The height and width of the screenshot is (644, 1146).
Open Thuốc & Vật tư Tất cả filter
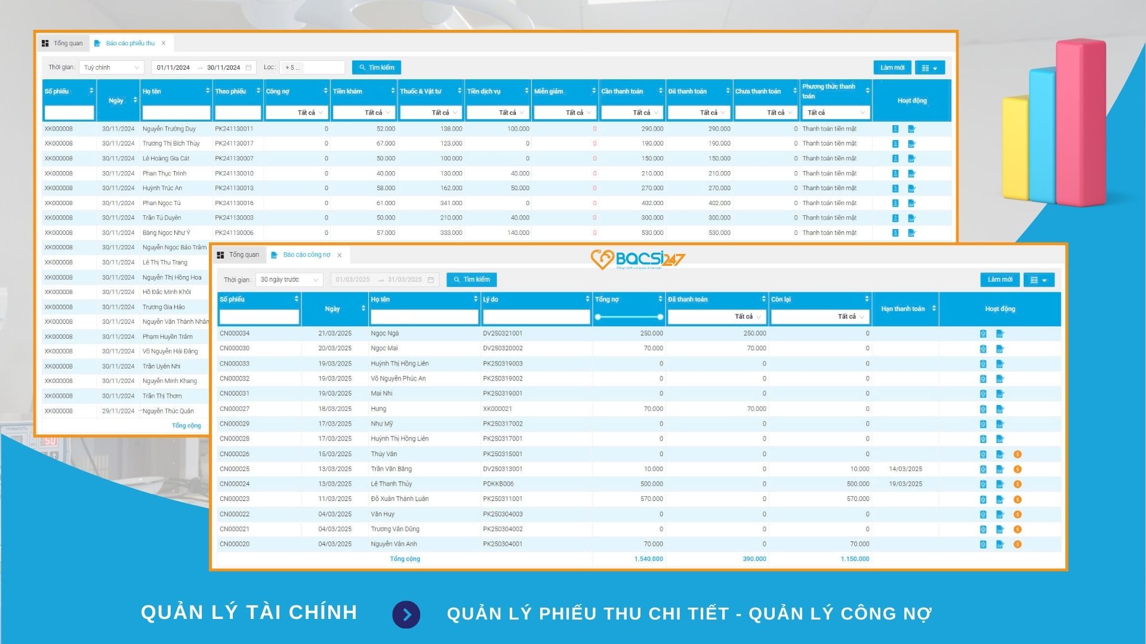(x=430, y=112)
